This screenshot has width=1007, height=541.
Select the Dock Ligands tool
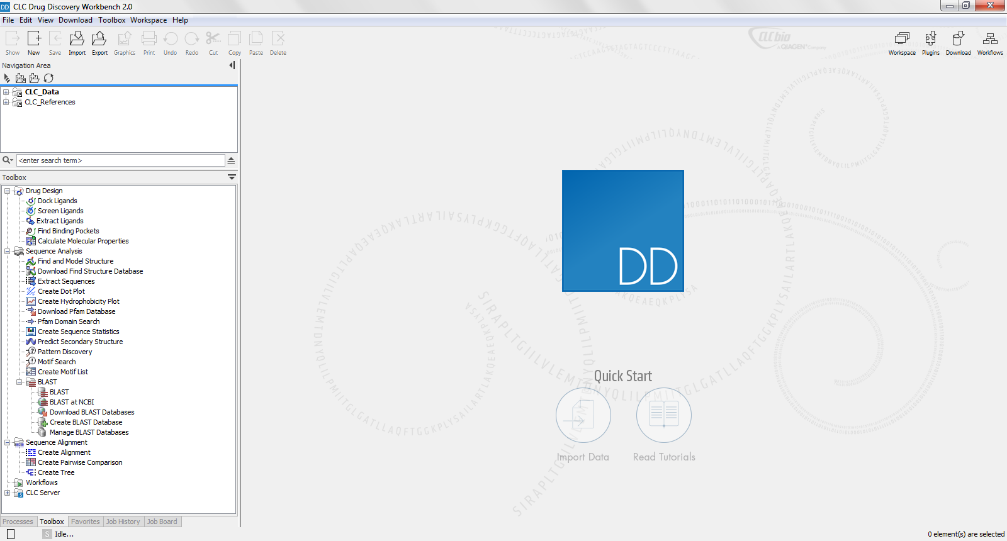(57, 201)
